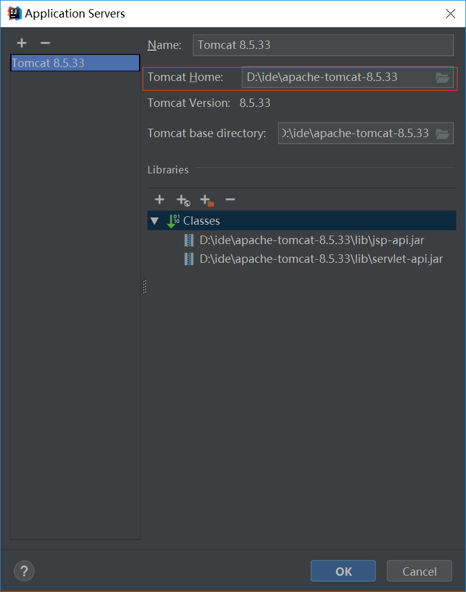Click the IntelliJ IDEA title bar icon
Image resolution: width=466 pixels, height=592 pixels.
pos(14,13)
